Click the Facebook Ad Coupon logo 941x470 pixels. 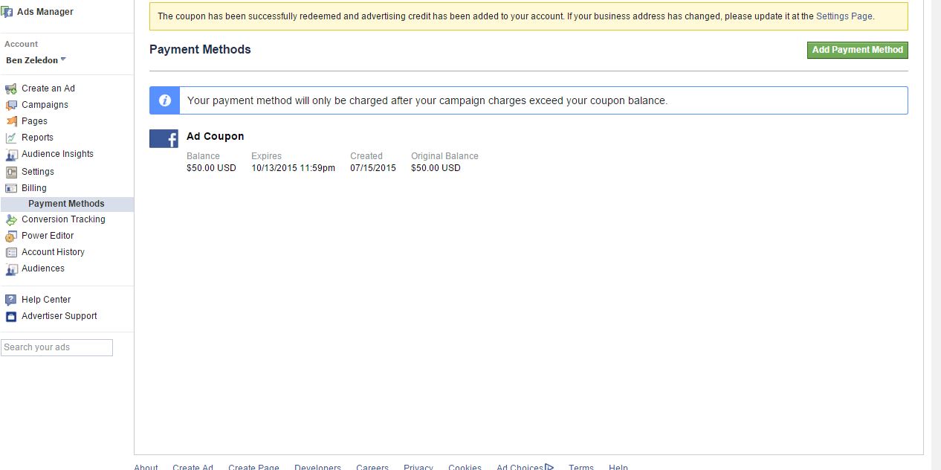[x=164, y=139]
